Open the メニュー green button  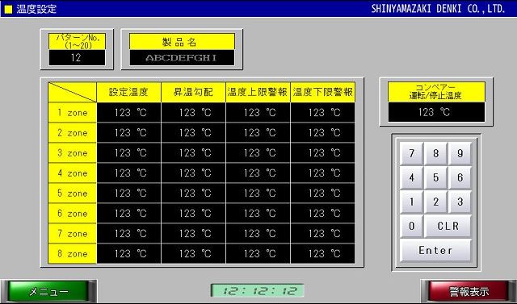tap(48, 291)
